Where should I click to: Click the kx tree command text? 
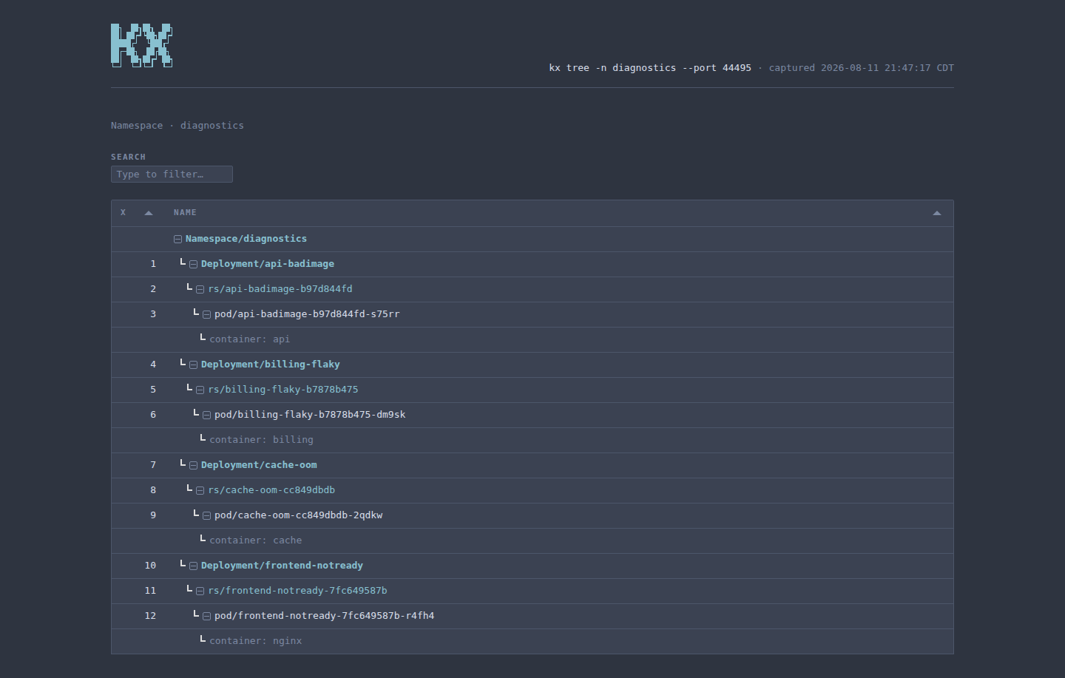pyautogui.click(x=650, y=68)
